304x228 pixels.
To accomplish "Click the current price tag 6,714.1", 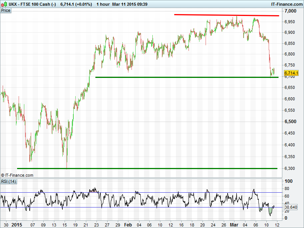I will coord(291,73).
